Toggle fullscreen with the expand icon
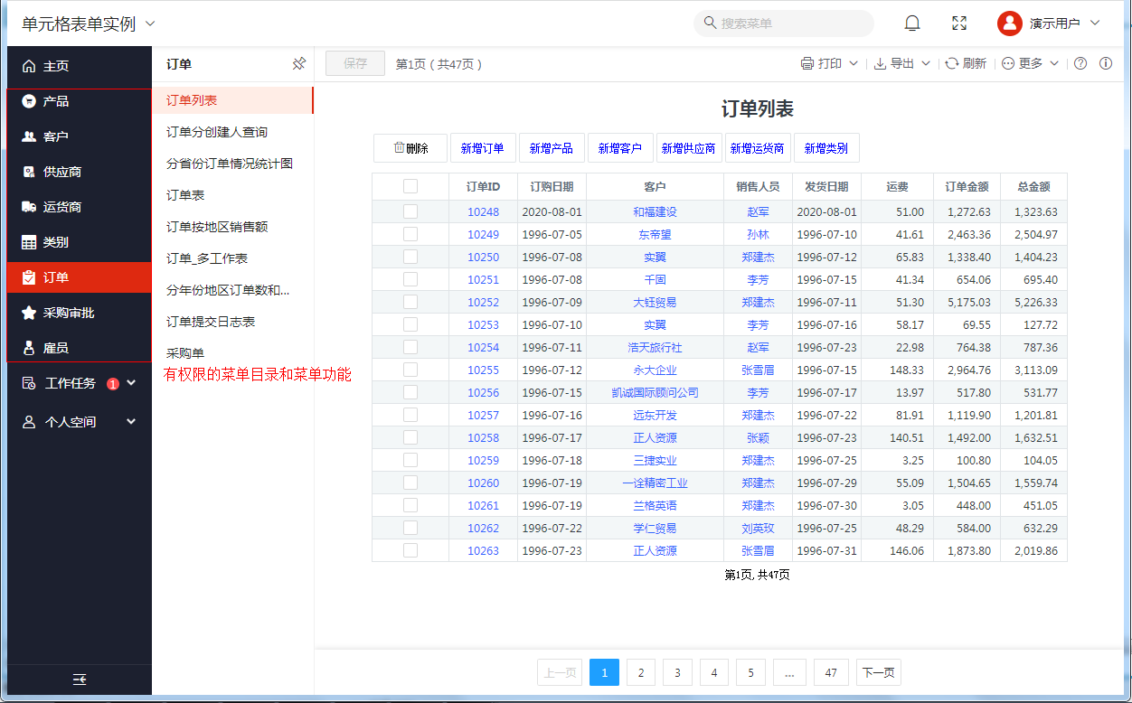This screenshot has width=1132, height=703. point(959,23)
